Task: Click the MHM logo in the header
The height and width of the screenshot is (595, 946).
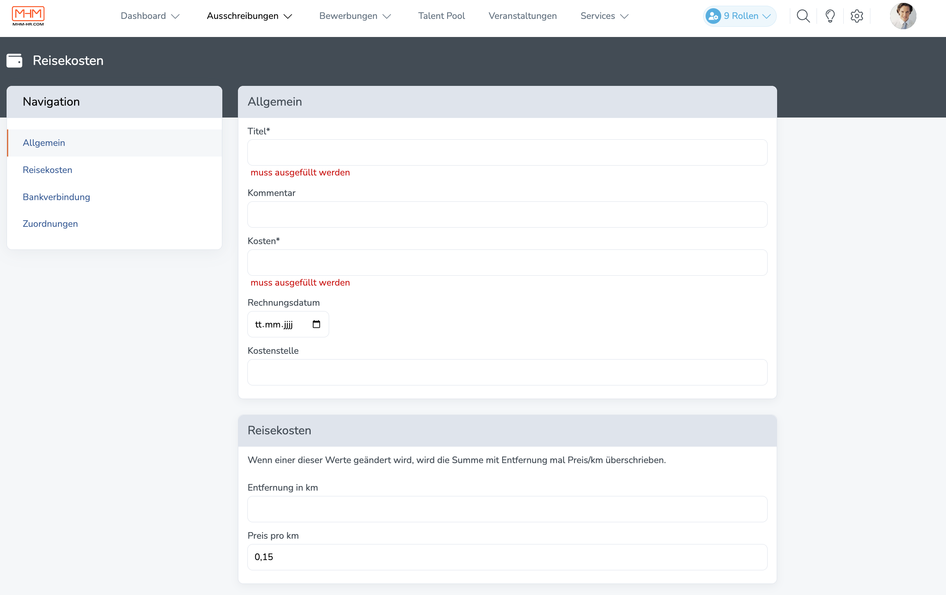Action: coord(28,16)
